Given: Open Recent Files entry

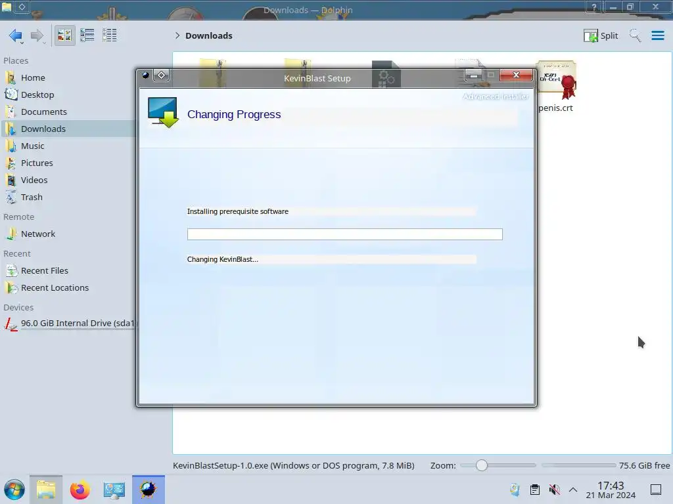Looking at the screenshot, I should (68, 271).
